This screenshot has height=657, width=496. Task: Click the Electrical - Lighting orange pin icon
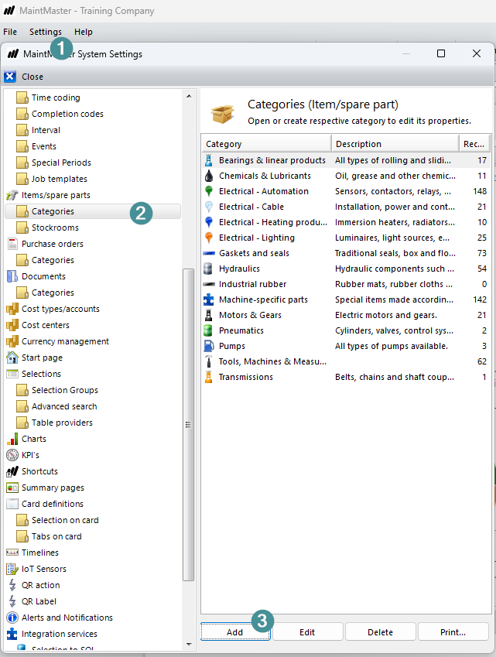point(209,238)
